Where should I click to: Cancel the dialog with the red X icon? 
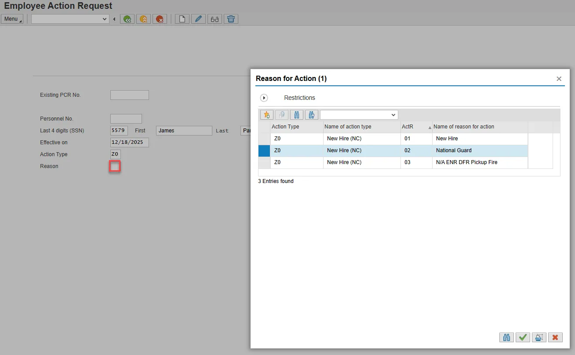click(x=555, y=337)
